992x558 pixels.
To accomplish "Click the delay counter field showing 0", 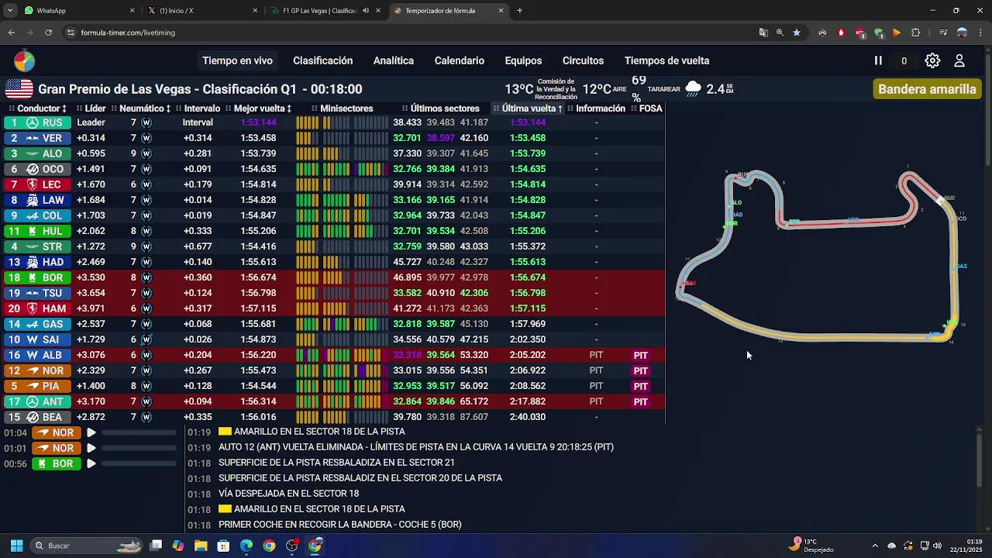I will pyautogui.click(x=904, y=60).
